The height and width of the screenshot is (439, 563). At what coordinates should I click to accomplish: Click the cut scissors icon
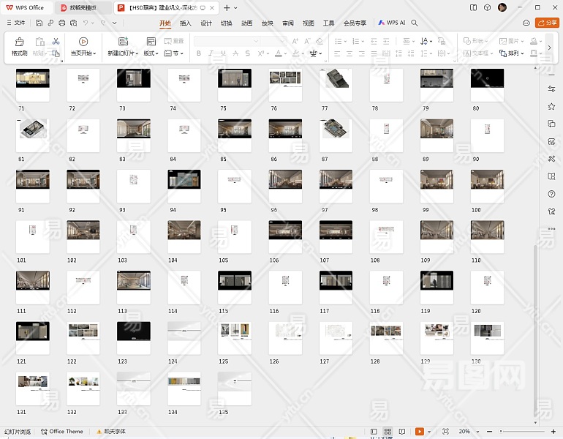click(56, 41)
